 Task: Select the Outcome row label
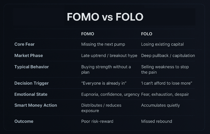click(24, 121)
